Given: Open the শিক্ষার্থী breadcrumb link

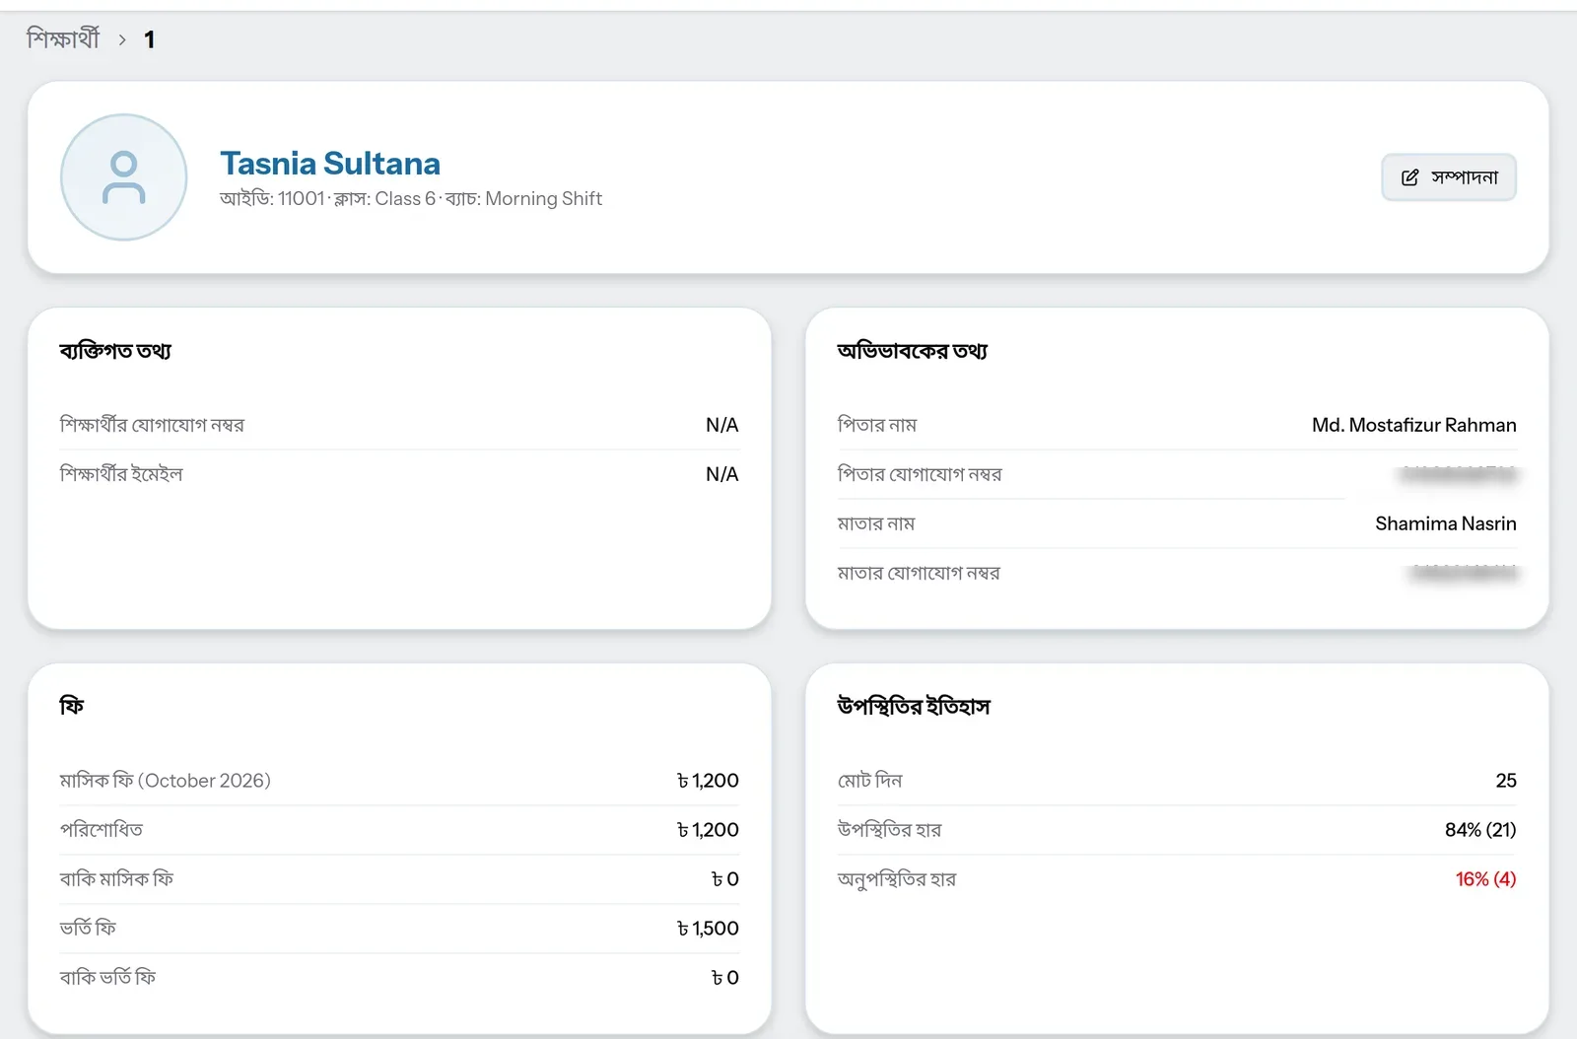Looking at the screenshot, I should 63,39.
